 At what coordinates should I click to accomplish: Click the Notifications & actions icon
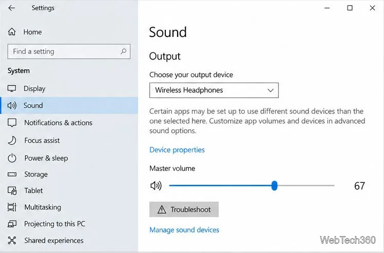point(12,123)
